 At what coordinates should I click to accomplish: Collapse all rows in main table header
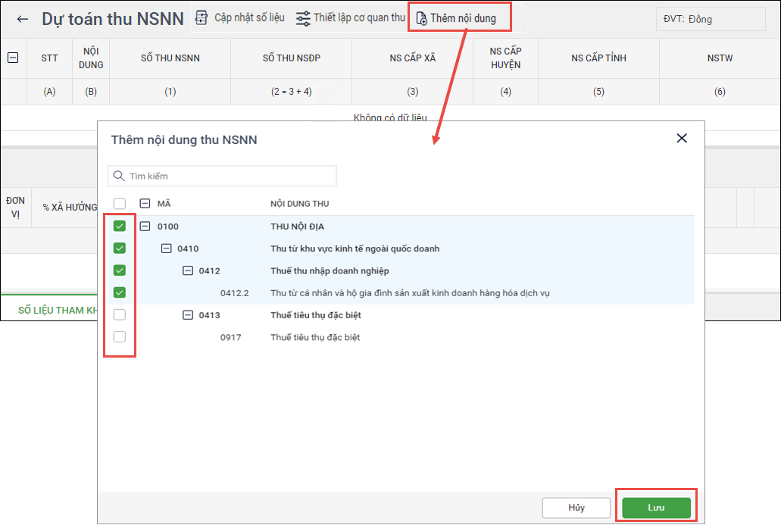pos(13,58)
